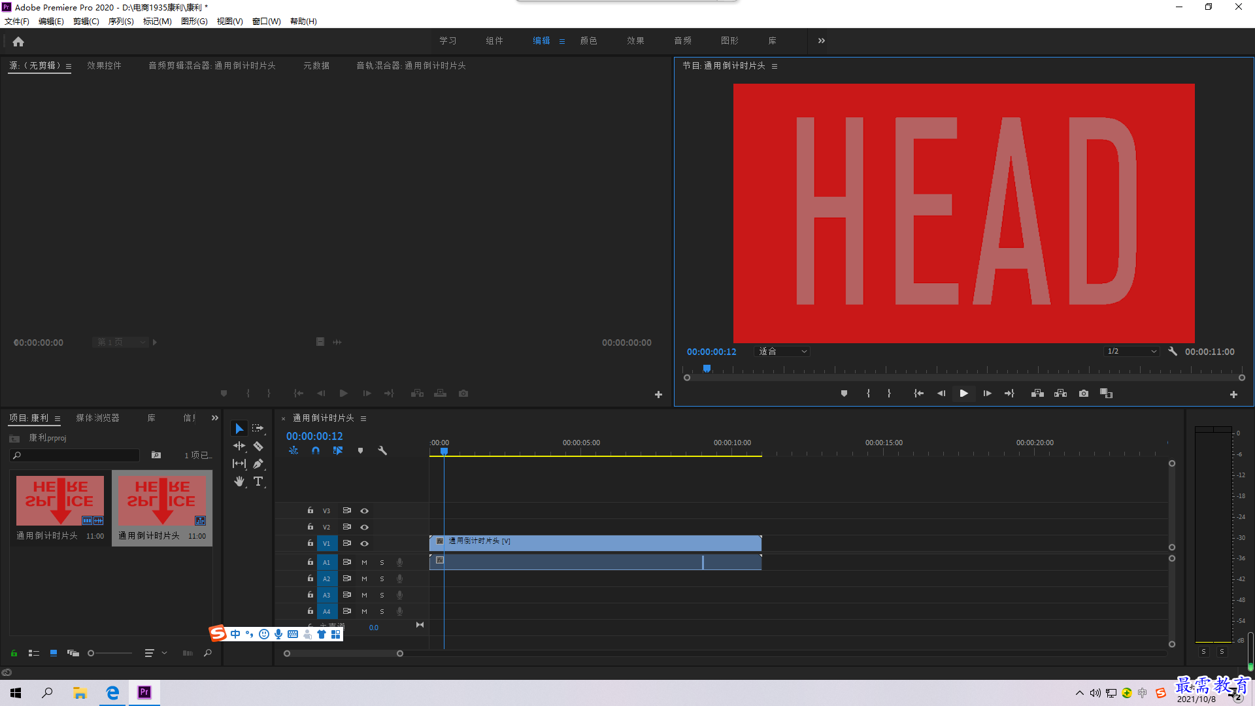Go to In point in Program monitor
The image size is (1255, 706).
(x=918, y=394)
